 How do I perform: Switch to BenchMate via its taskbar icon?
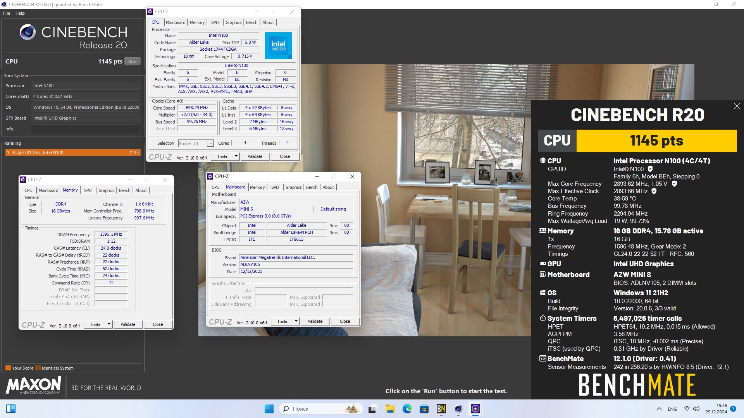(x=441, y=409)
